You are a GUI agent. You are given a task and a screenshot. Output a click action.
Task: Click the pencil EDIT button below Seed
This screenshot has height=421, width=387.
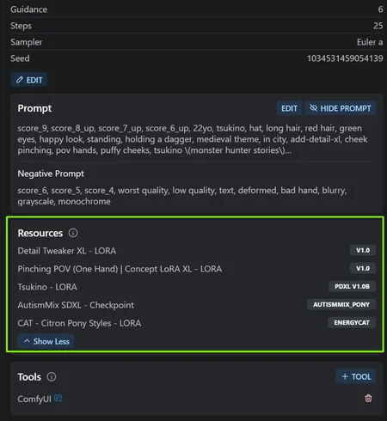(x=29, y=80)
